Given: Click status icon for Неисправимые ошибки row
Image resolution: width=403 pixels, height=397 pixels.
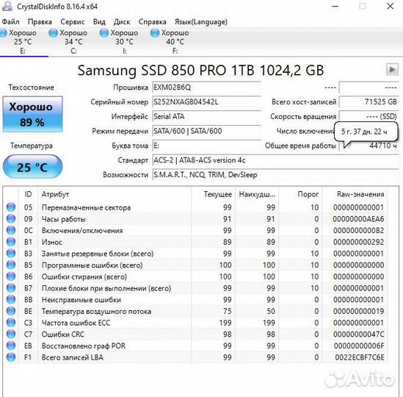Looking at the screenshot, I should pos(11,299).
